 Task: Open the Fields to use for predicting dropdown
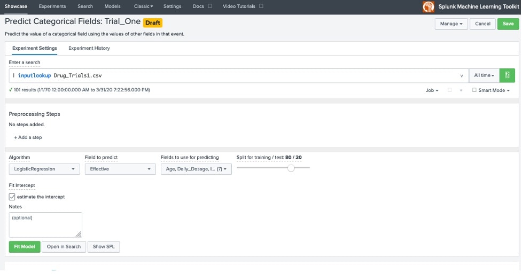196,169
